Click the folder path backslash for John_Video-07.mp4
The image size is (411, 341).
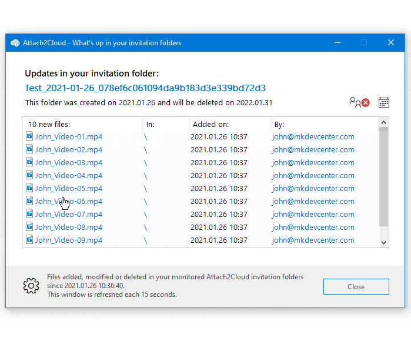click(x=145, y=215)
